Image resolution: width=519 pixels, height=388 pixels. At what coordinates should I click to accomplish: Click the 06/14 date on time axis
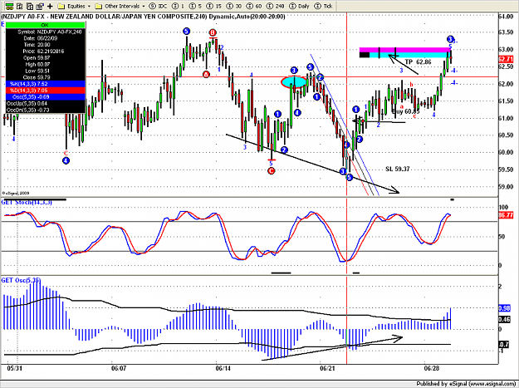(223, 368)
